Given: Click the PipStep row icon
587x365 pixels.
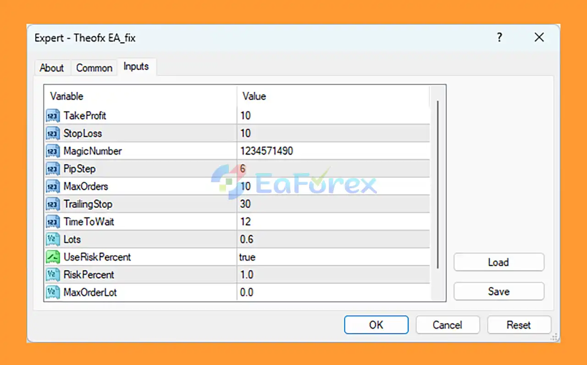Looking at the screenshot, I should click(x=53, y=169).
